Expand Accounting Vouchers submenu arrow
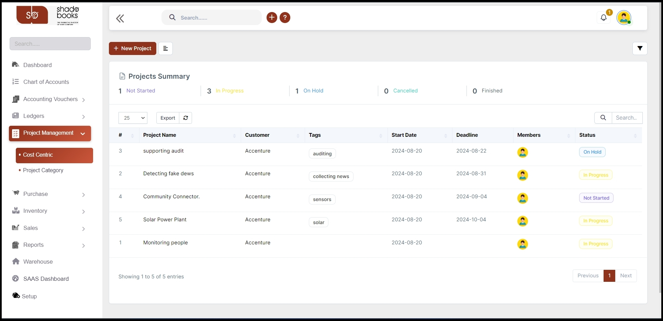This screenshot has width=663, height=321. coord(83,100)
